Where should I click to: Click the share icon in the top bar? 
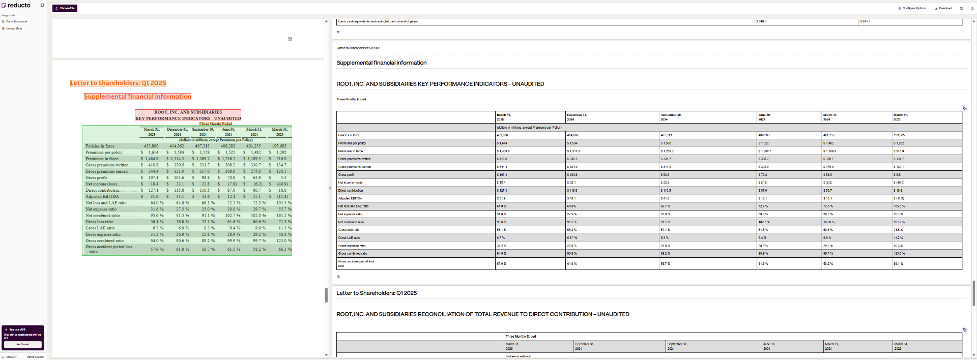pos(971,8)
